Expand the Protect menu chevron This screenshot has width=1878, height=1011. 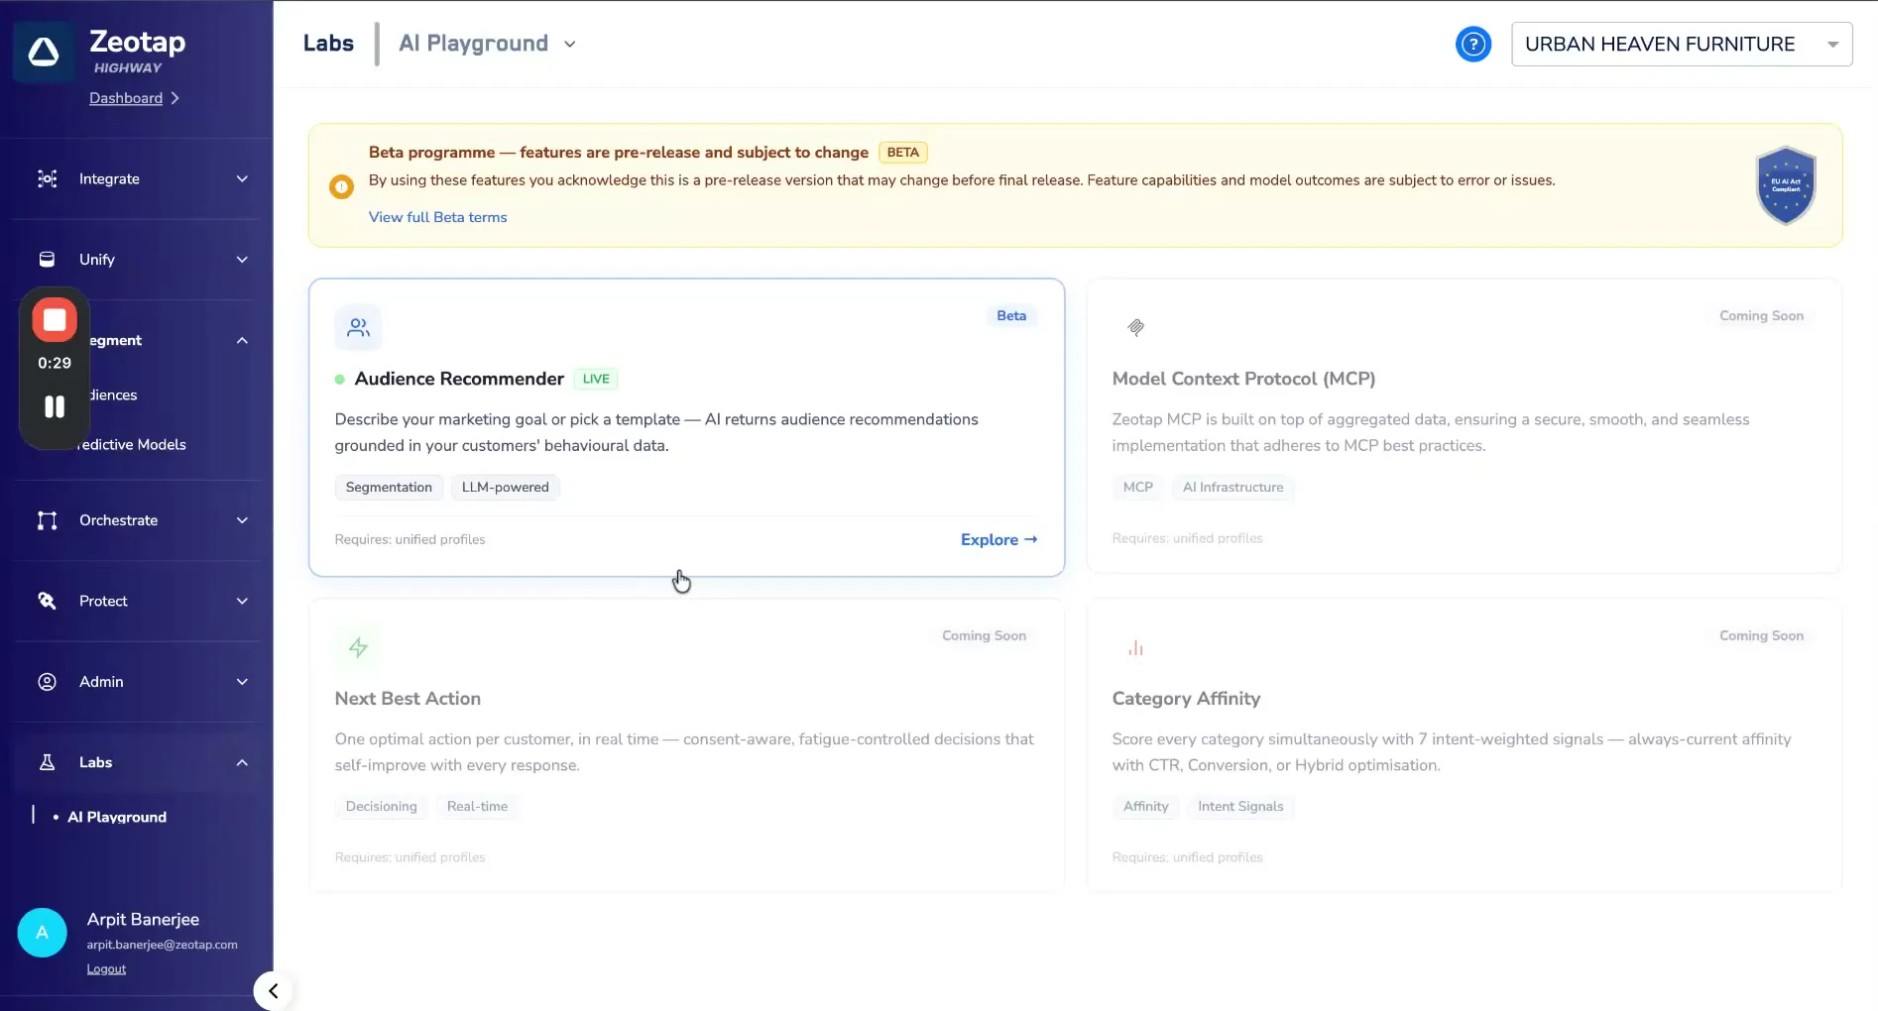(x=242, y=601)
